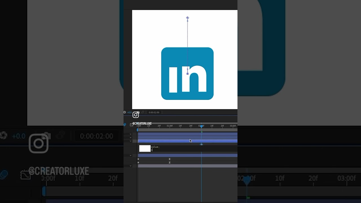Screen dimensions: 361x203
Task: Open the dropdown chevron of the second layer row
Action: pyautogui.click(x=131, y=138)
